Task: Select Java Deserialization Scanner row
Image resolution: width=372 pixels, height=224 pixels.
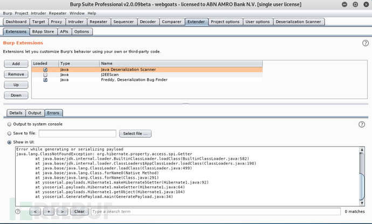Action: pyautogui.click(x=147, y=69)
